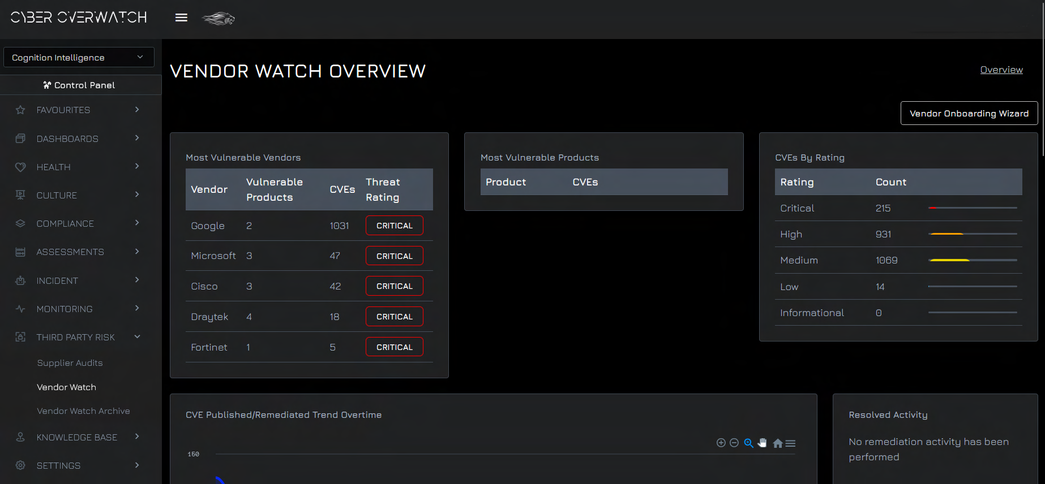The width and height of the screenshot is (1045, 484).
Task: Expand the Monitoring menu chevron
Action: point(137,308)
